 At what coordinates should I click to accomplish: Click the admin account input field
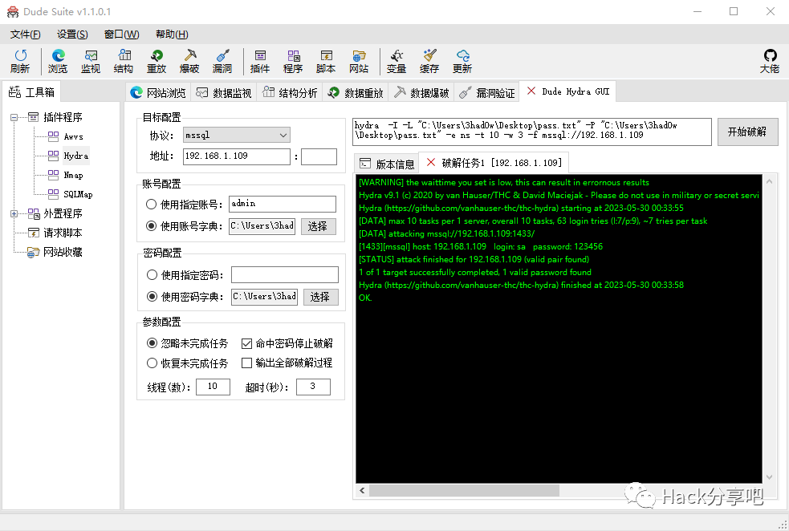[283, 204]
